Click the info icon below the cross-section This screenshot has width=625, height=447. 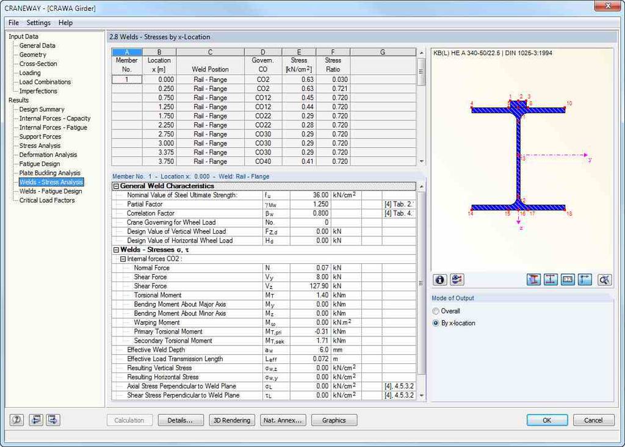click(x=439, y=280)
